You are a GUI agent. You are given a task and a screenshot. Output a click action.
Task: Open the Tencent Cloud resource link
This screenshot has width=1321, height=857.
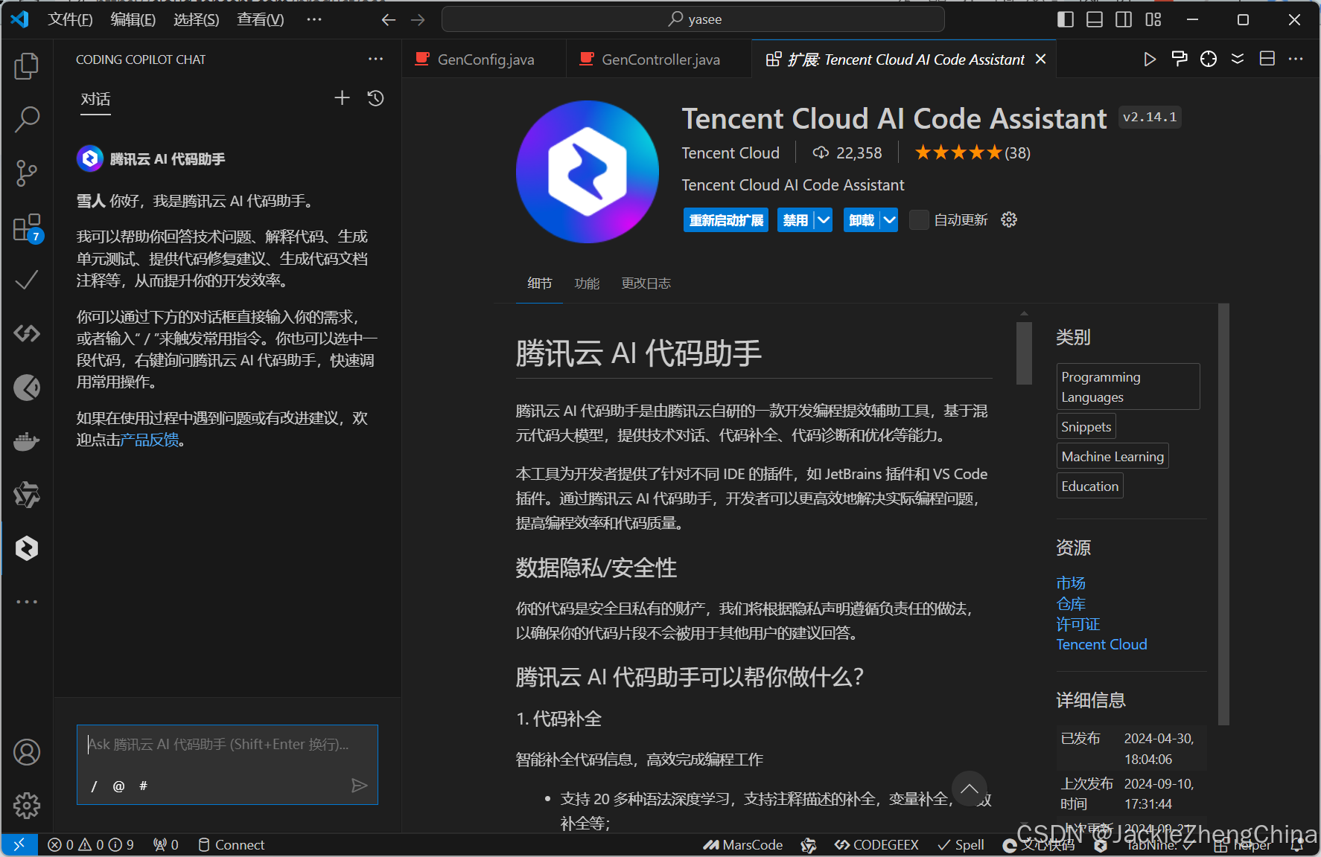[x=1101, y=644]
